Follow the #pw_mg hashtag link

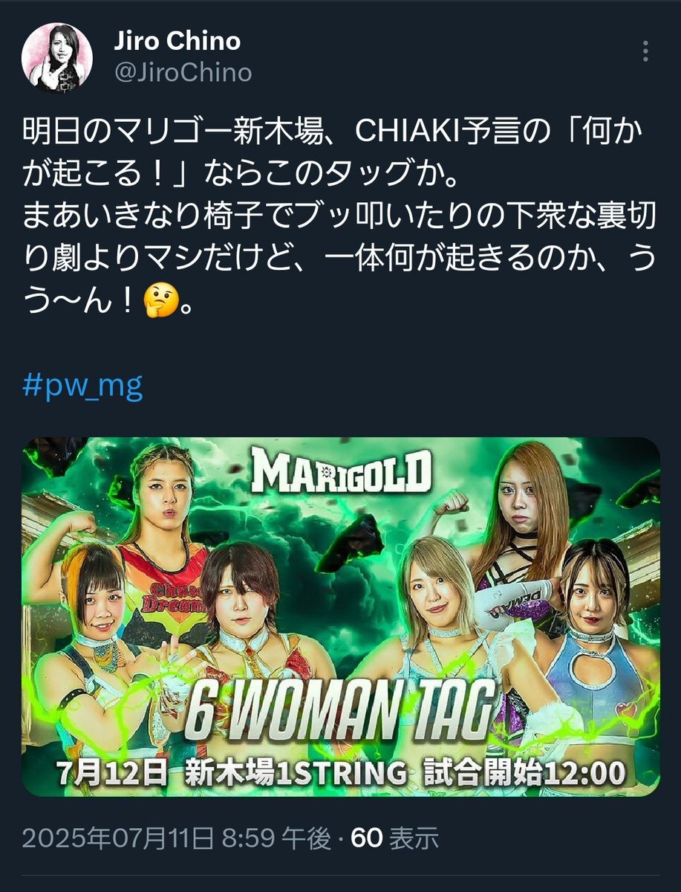(82, 387)
